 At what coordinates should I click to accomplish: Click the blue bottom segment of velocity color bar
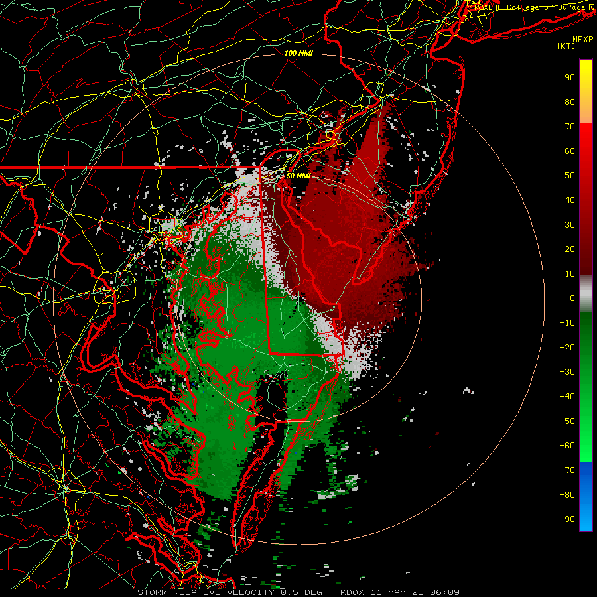coord(586,496)
